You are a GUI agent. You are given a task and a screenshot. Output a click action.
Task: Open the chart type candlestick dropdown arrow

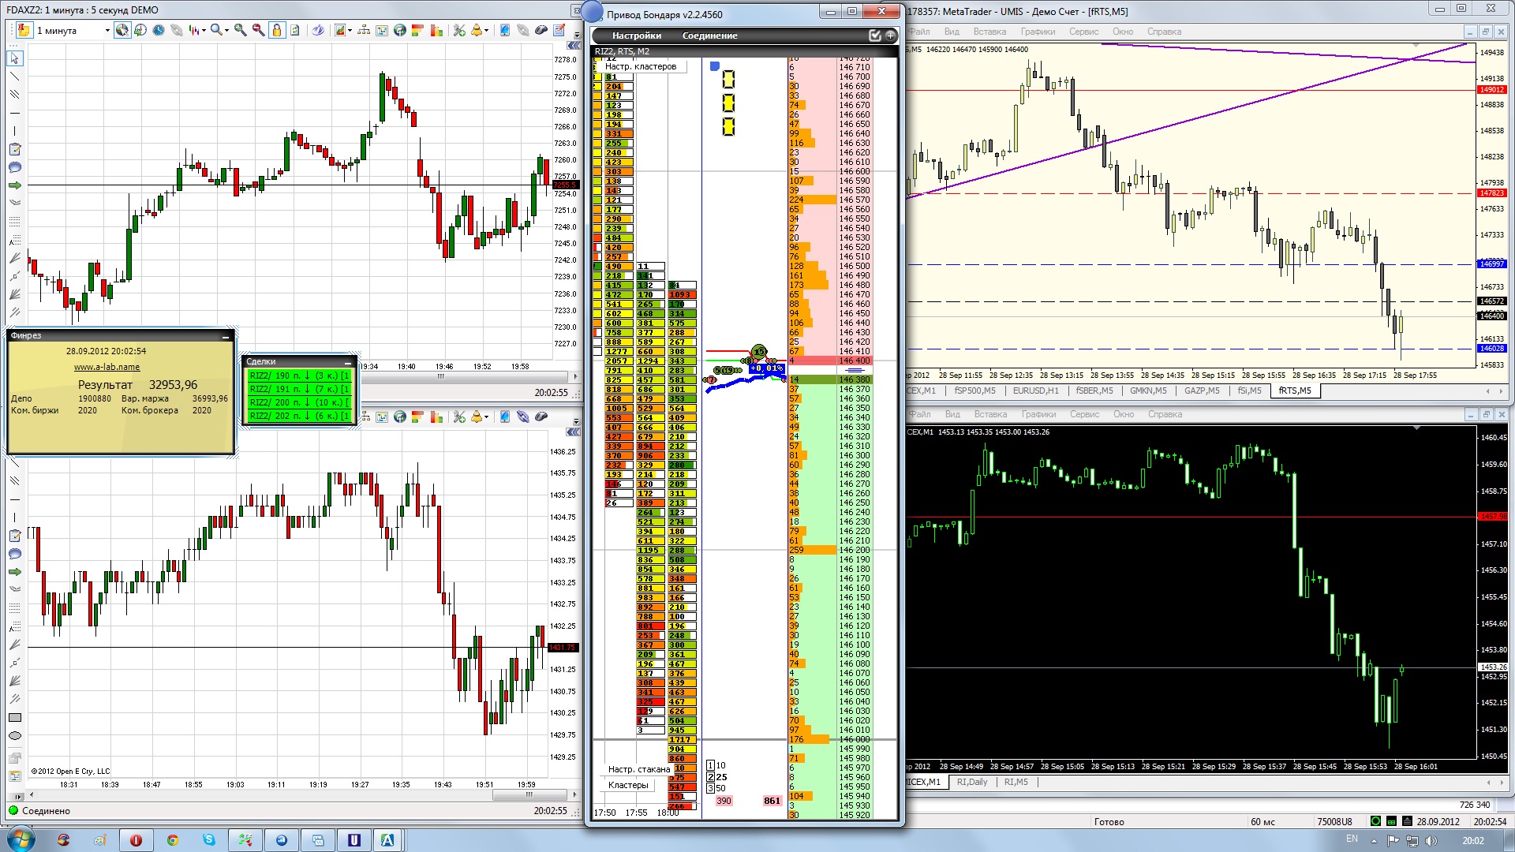(x=204, y=31)
